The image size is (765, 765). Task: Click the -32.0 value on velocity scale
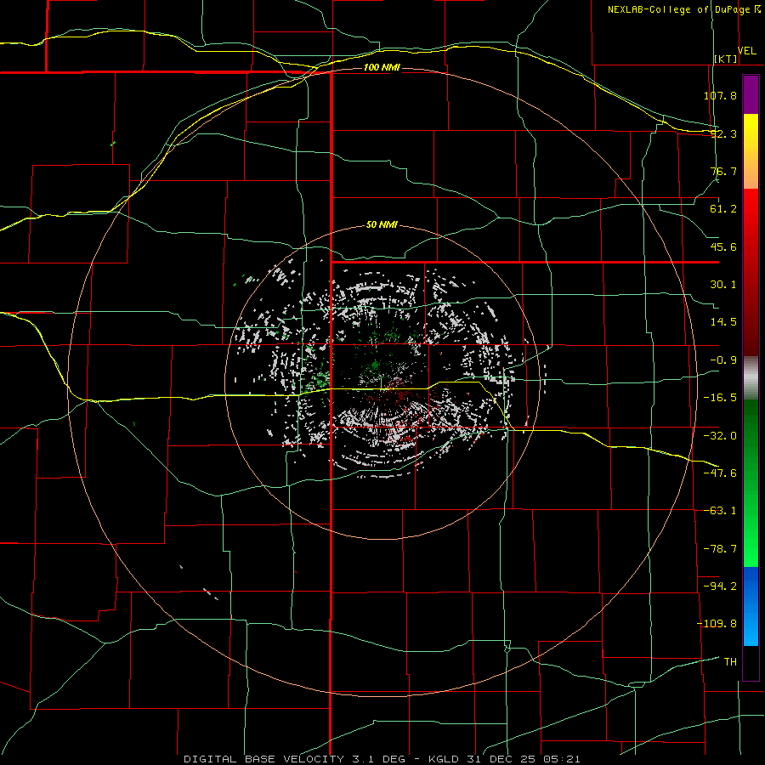click(720, 435)
